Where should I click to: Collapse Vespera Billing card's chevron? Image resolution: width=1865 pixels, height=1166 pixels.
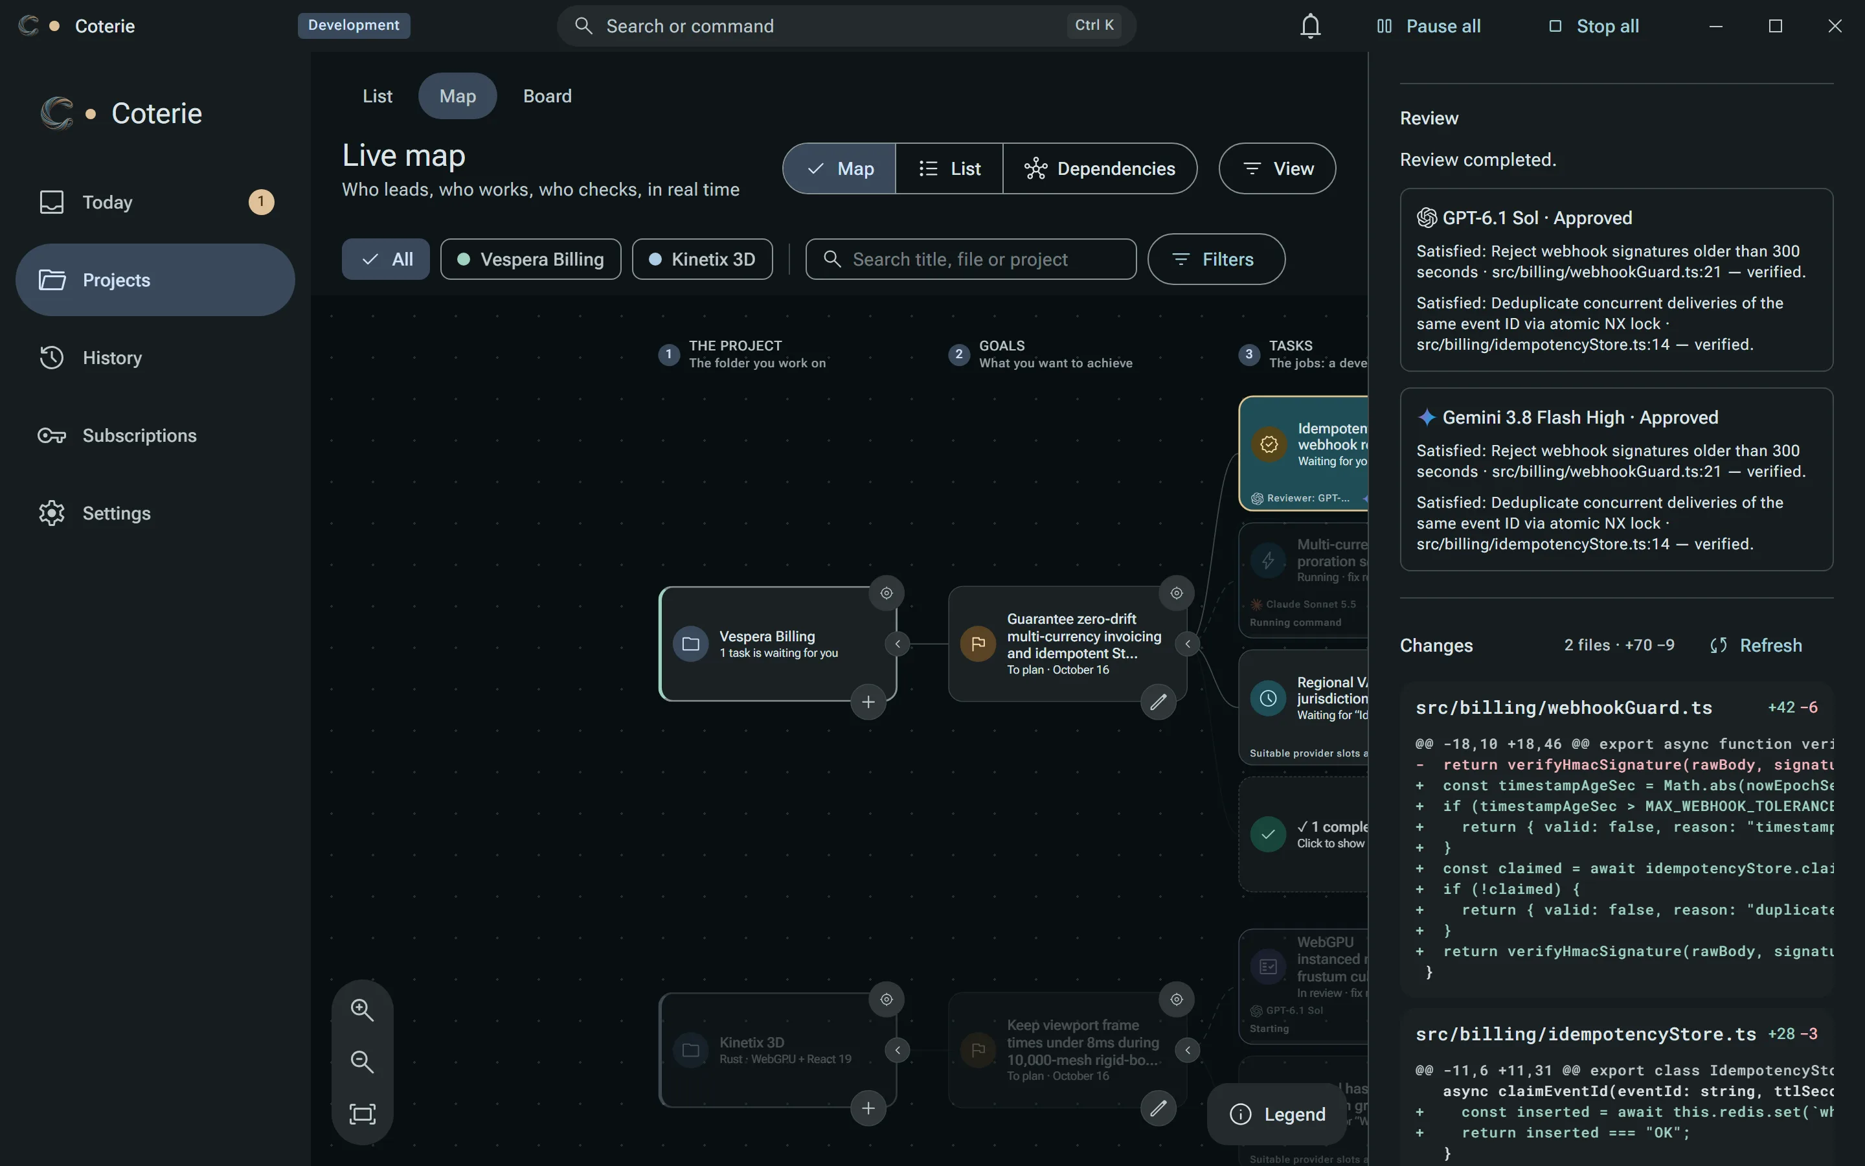897,644
